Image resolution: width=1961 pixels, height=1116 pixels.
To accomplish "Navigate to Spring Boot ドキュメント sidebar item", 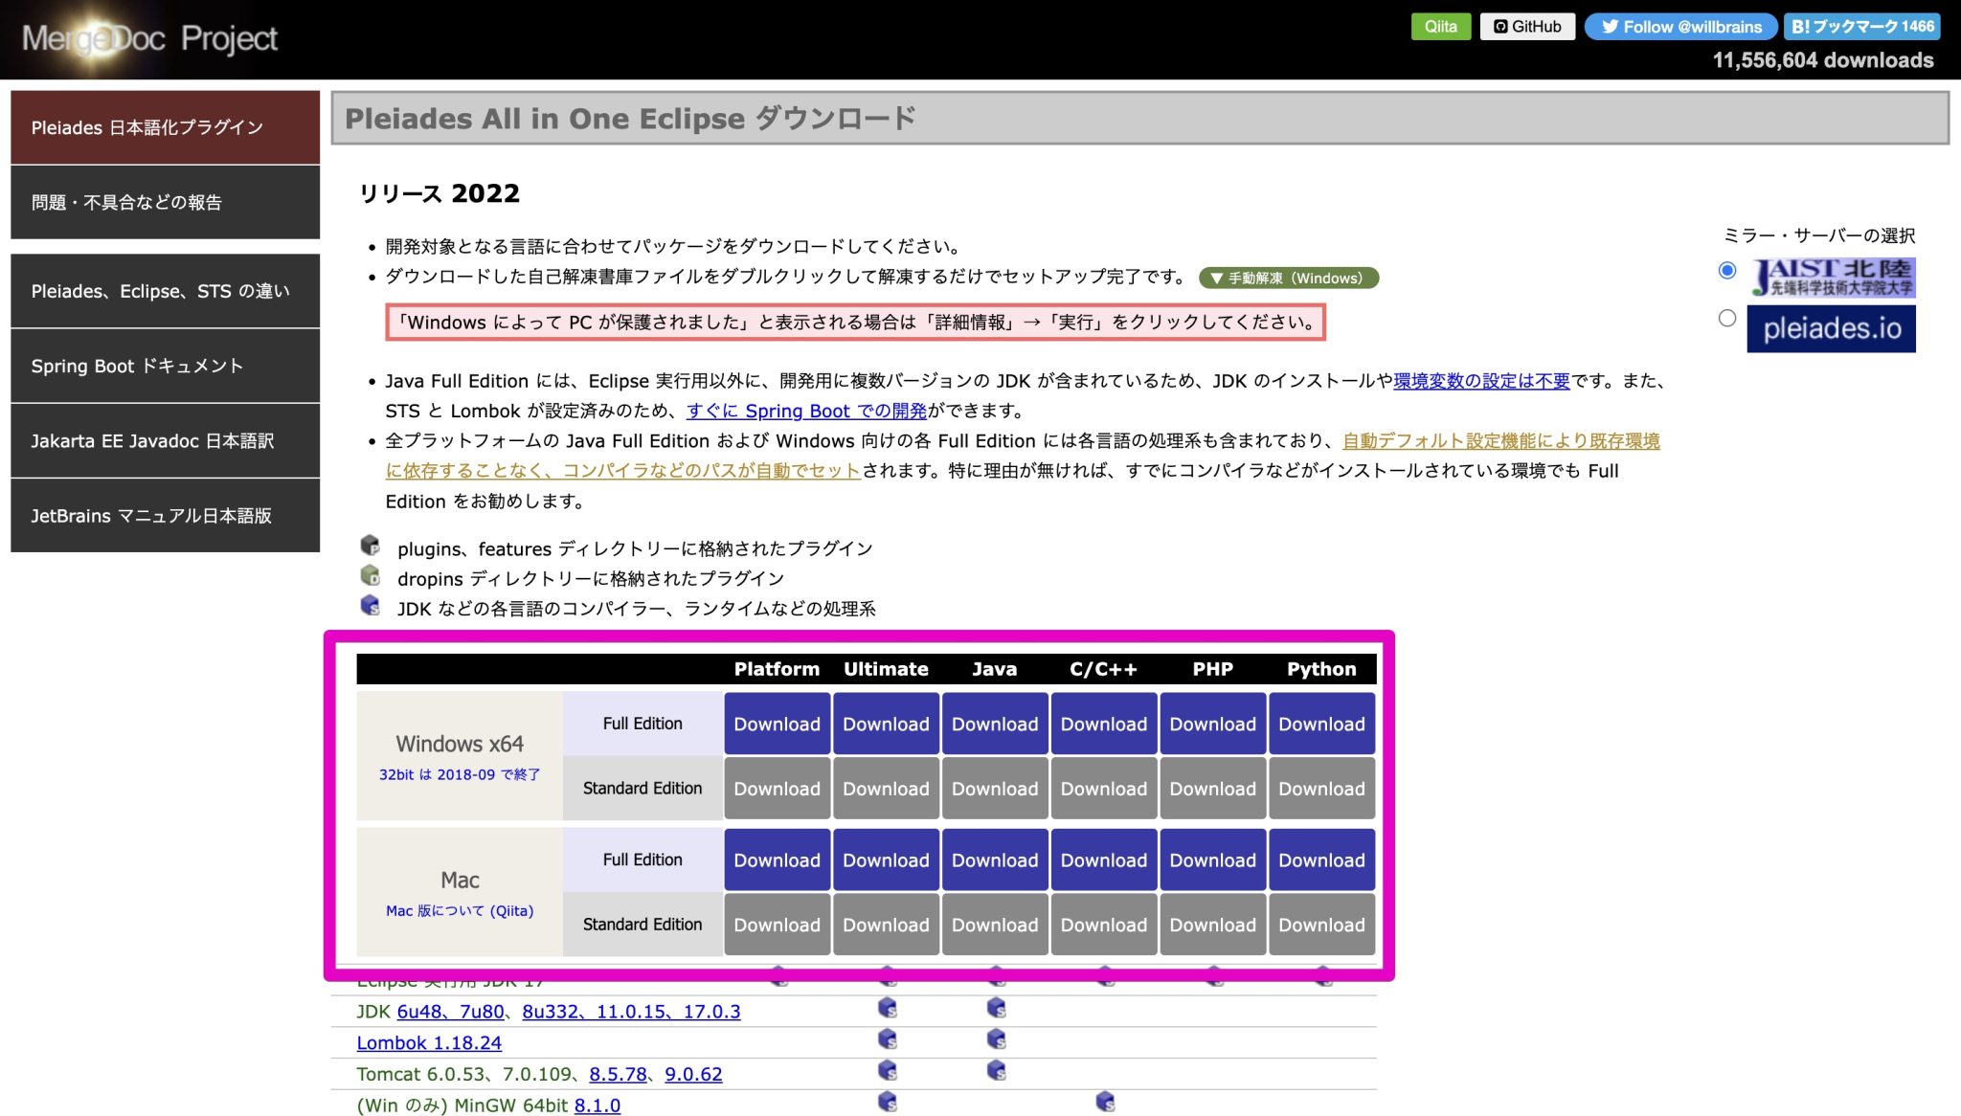I will click(165, 366).
